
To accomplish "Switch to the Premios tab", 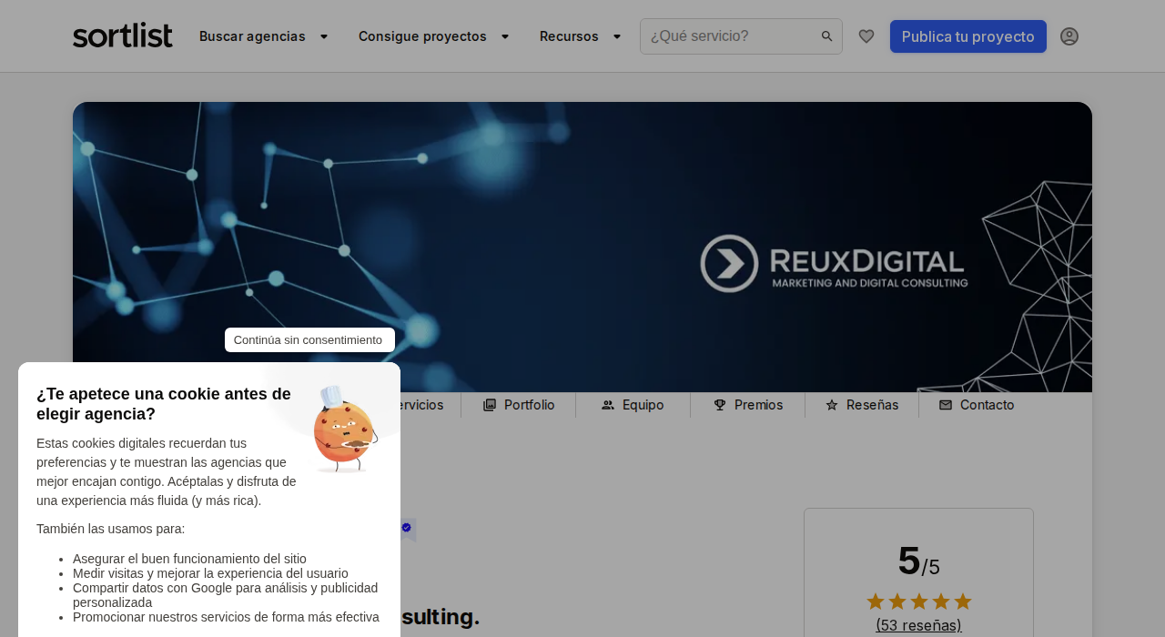I will coord(748,405).
